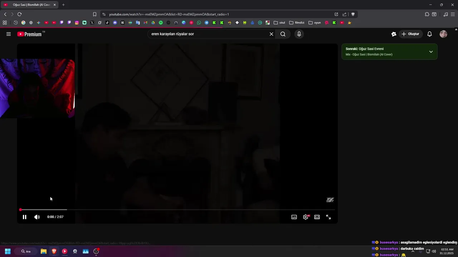
Task: Open Brave browser from taskbar
Action: coord(54,251)
